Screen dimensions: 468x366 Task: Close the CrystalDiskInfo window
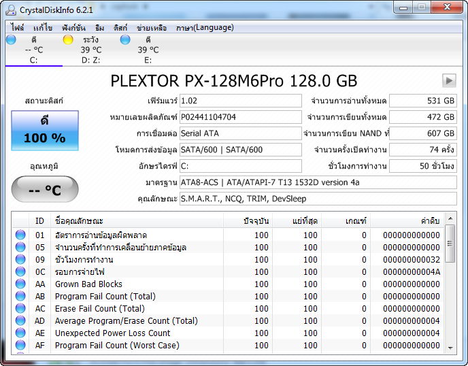[447, 7]
